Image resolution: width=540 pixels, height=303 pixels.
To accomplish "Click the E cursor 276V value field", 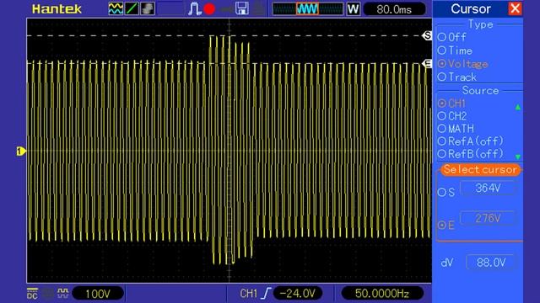I will [488, 218].
